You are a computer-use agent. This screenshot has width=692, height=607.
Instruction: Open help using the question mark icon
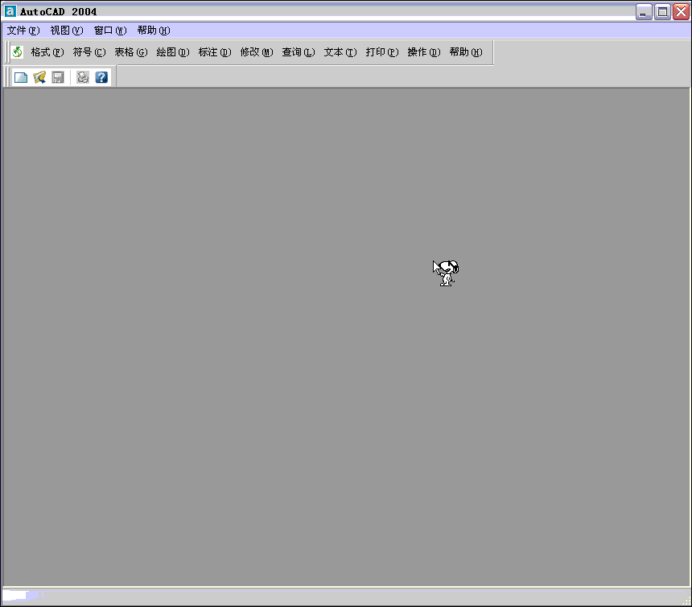pos(101,76)
